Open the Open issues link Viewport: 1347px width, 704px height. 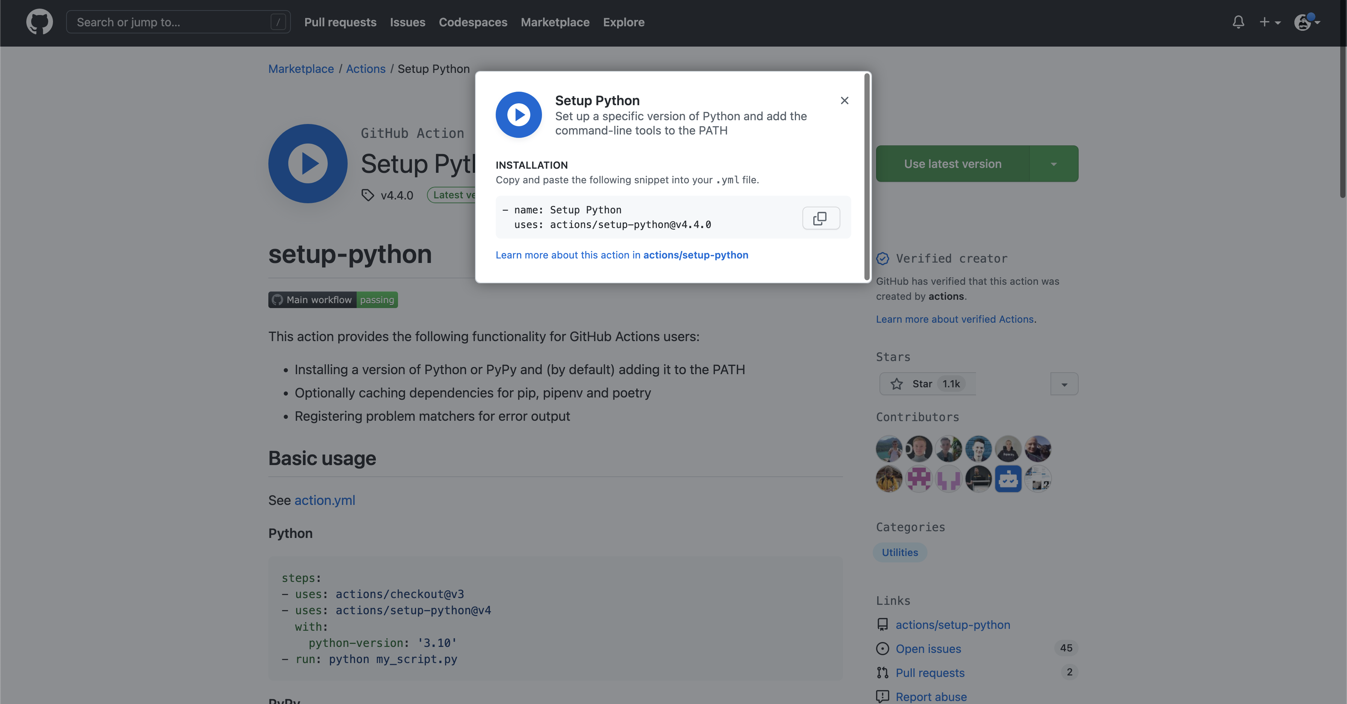tap(928, 649)
